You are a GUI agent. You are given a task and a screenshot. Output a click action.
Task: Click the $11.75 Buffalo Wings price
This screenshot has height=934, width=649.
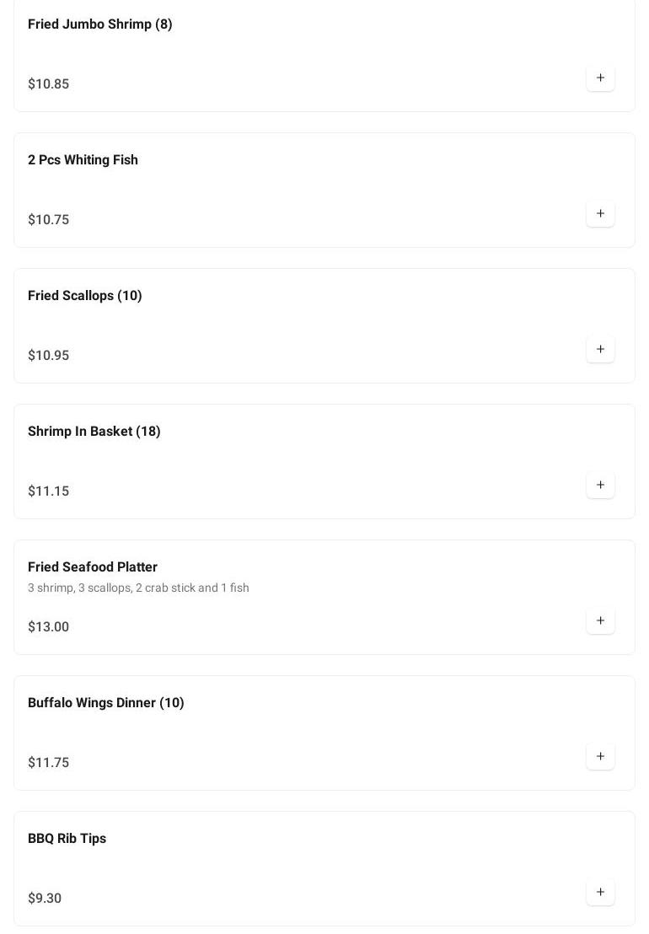pos(48,763)
